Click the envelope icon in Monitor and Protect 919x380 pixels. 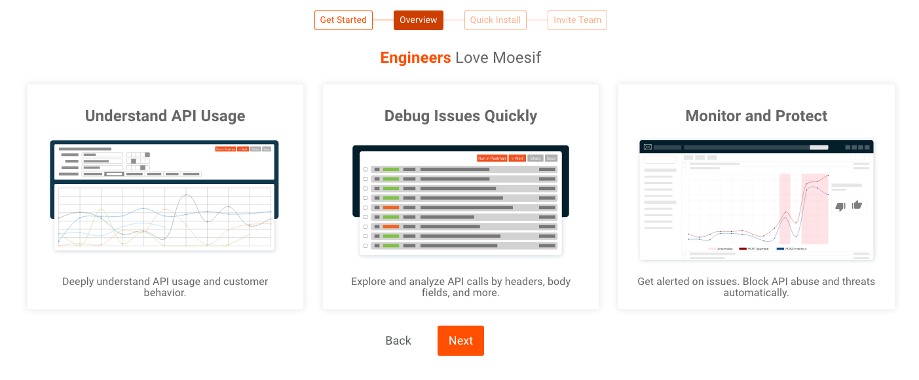[x=648, y=147]
